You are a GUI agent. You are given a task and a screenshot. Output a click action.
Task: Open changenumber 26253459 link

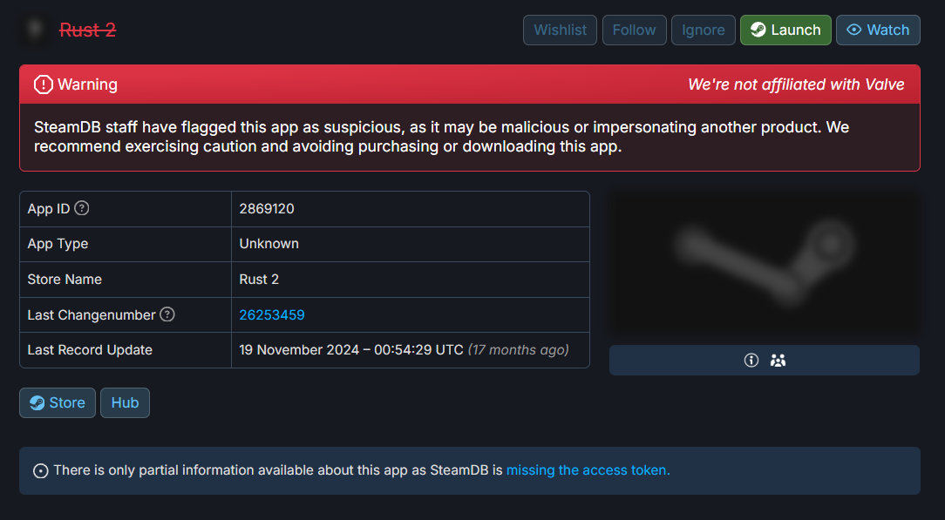272,314
